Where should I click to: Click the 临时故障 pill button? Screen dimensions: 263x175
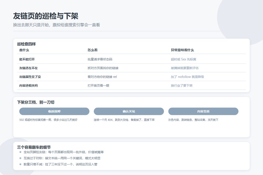pyautogui.click(x=54, y=111)
